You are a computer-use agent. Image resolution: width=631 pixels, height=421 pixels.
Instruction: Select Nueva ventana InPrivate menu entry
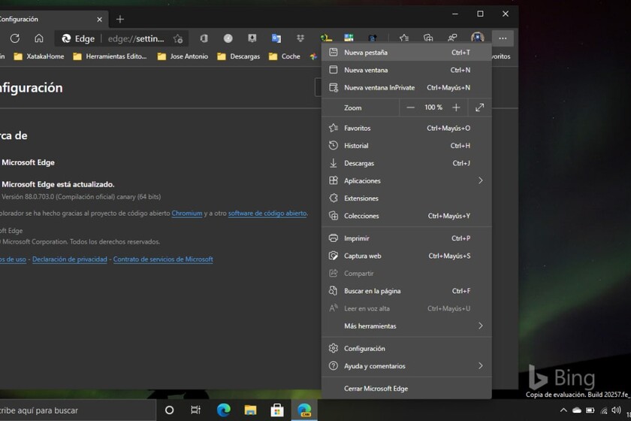[379, 87]
